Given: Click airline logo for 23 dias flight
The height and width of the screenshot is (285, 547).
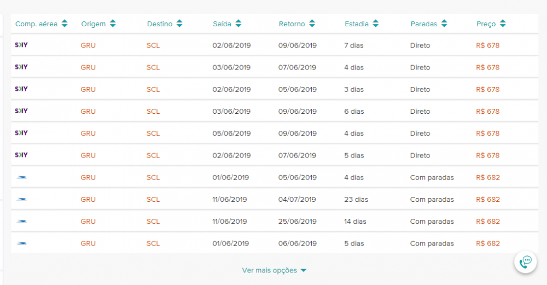Looking at the screenshot, I should coord(22,200).
